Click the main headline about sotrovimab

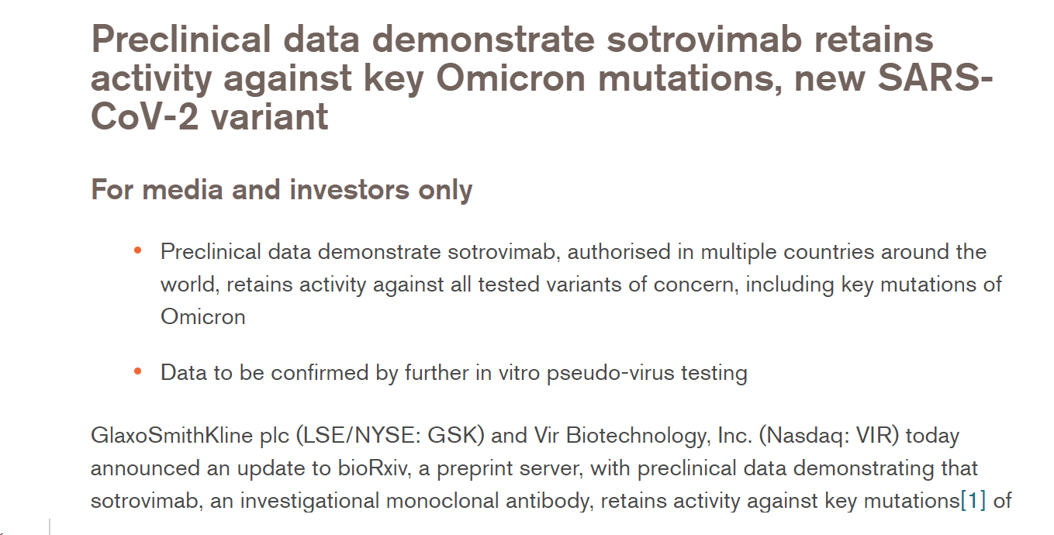pos(542,78)
